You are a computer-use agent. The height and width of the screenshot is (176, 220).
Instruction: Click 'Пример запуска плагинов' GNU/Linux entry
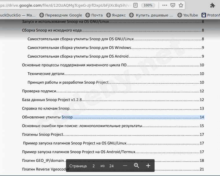113,143
